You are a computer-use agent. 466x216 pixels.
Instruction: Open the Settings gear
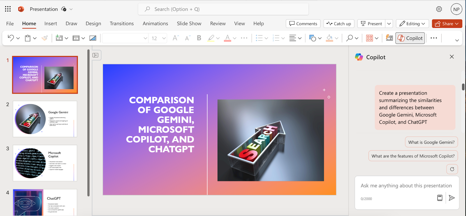tap(439, 9)
